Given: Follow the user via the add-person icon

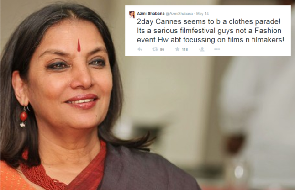Looking at the screenshot, I should point(202,49).
